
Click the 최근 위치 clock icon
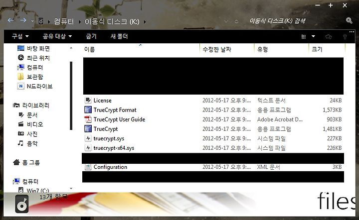(x=20, y=58)
